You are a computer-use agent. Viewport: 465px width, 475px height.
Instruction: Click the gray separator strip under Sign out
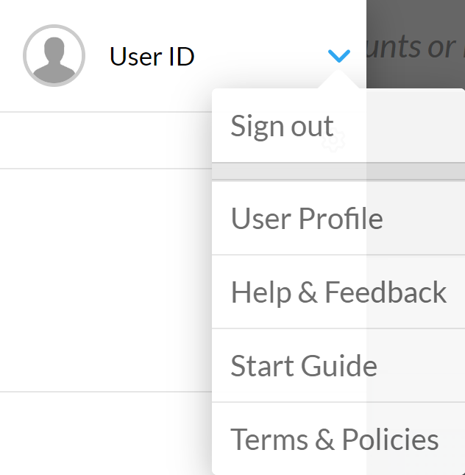coord(338,172)
